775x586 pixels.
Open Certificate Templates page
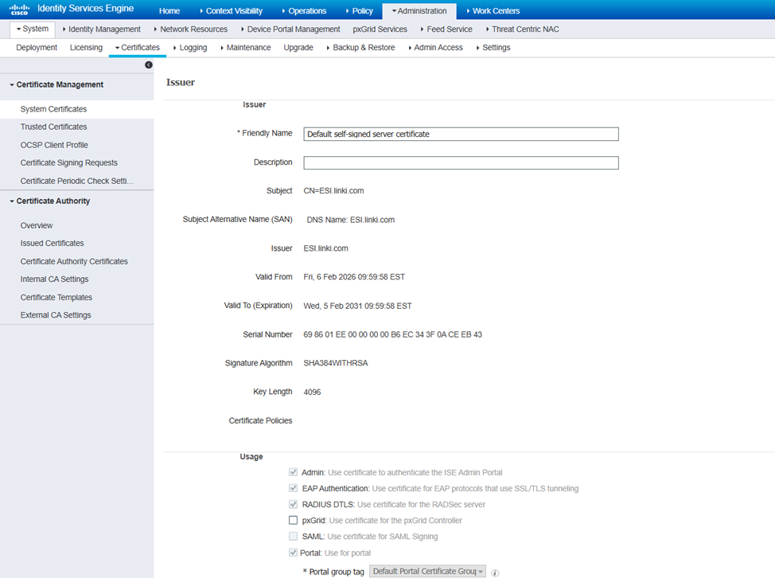click(56, 297)
